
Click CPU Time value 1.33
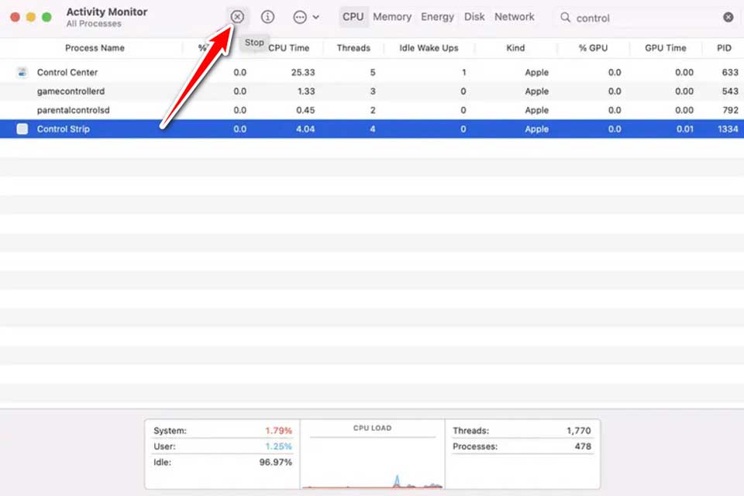click(x=306, y=91)
